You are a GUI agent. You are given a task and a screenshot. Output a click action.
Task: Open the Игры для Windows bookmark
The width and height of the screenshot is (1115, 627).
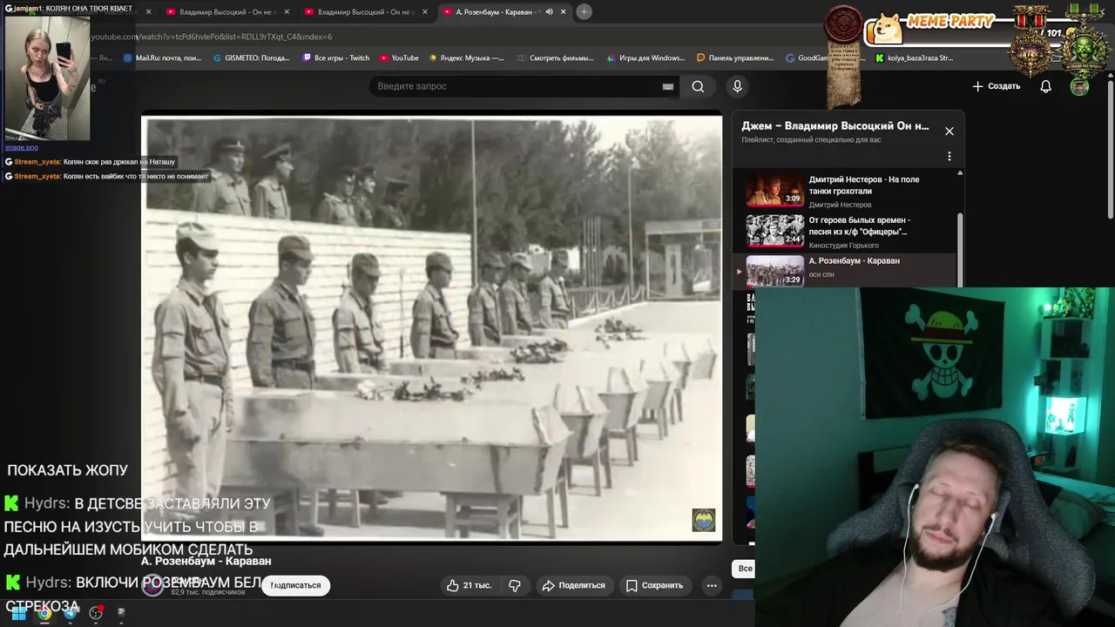tap(645, 58)
